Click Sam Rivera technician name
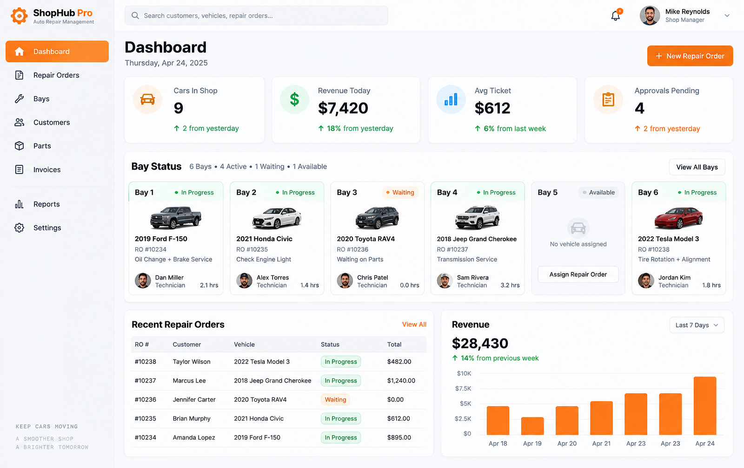The height and width of the screenshot is (468, 744). 472,278
